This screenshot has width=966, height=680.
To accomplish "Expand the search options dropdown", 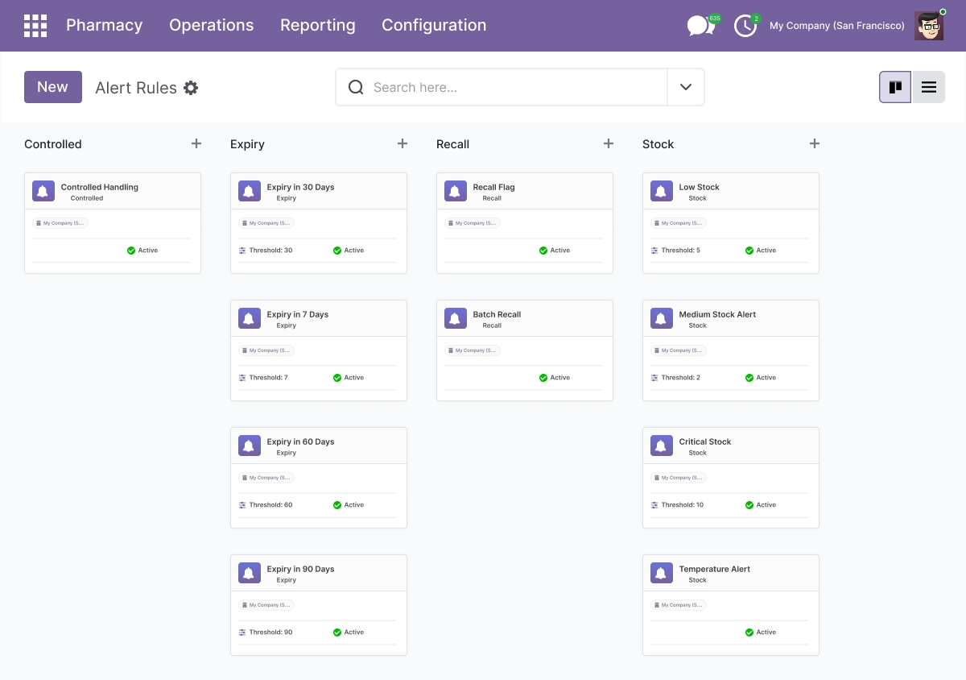I will [686, 87].
